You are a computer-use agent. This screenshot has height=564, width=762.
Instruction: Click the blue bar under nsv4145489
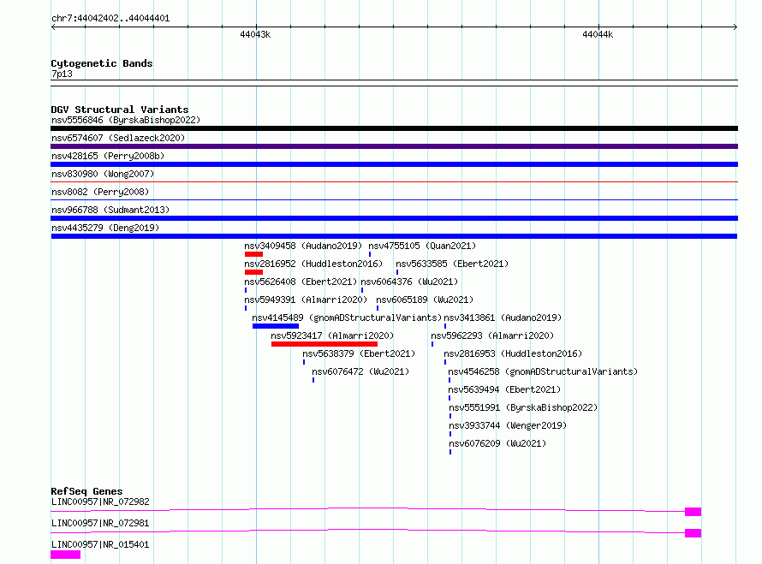tap(276, 326)
